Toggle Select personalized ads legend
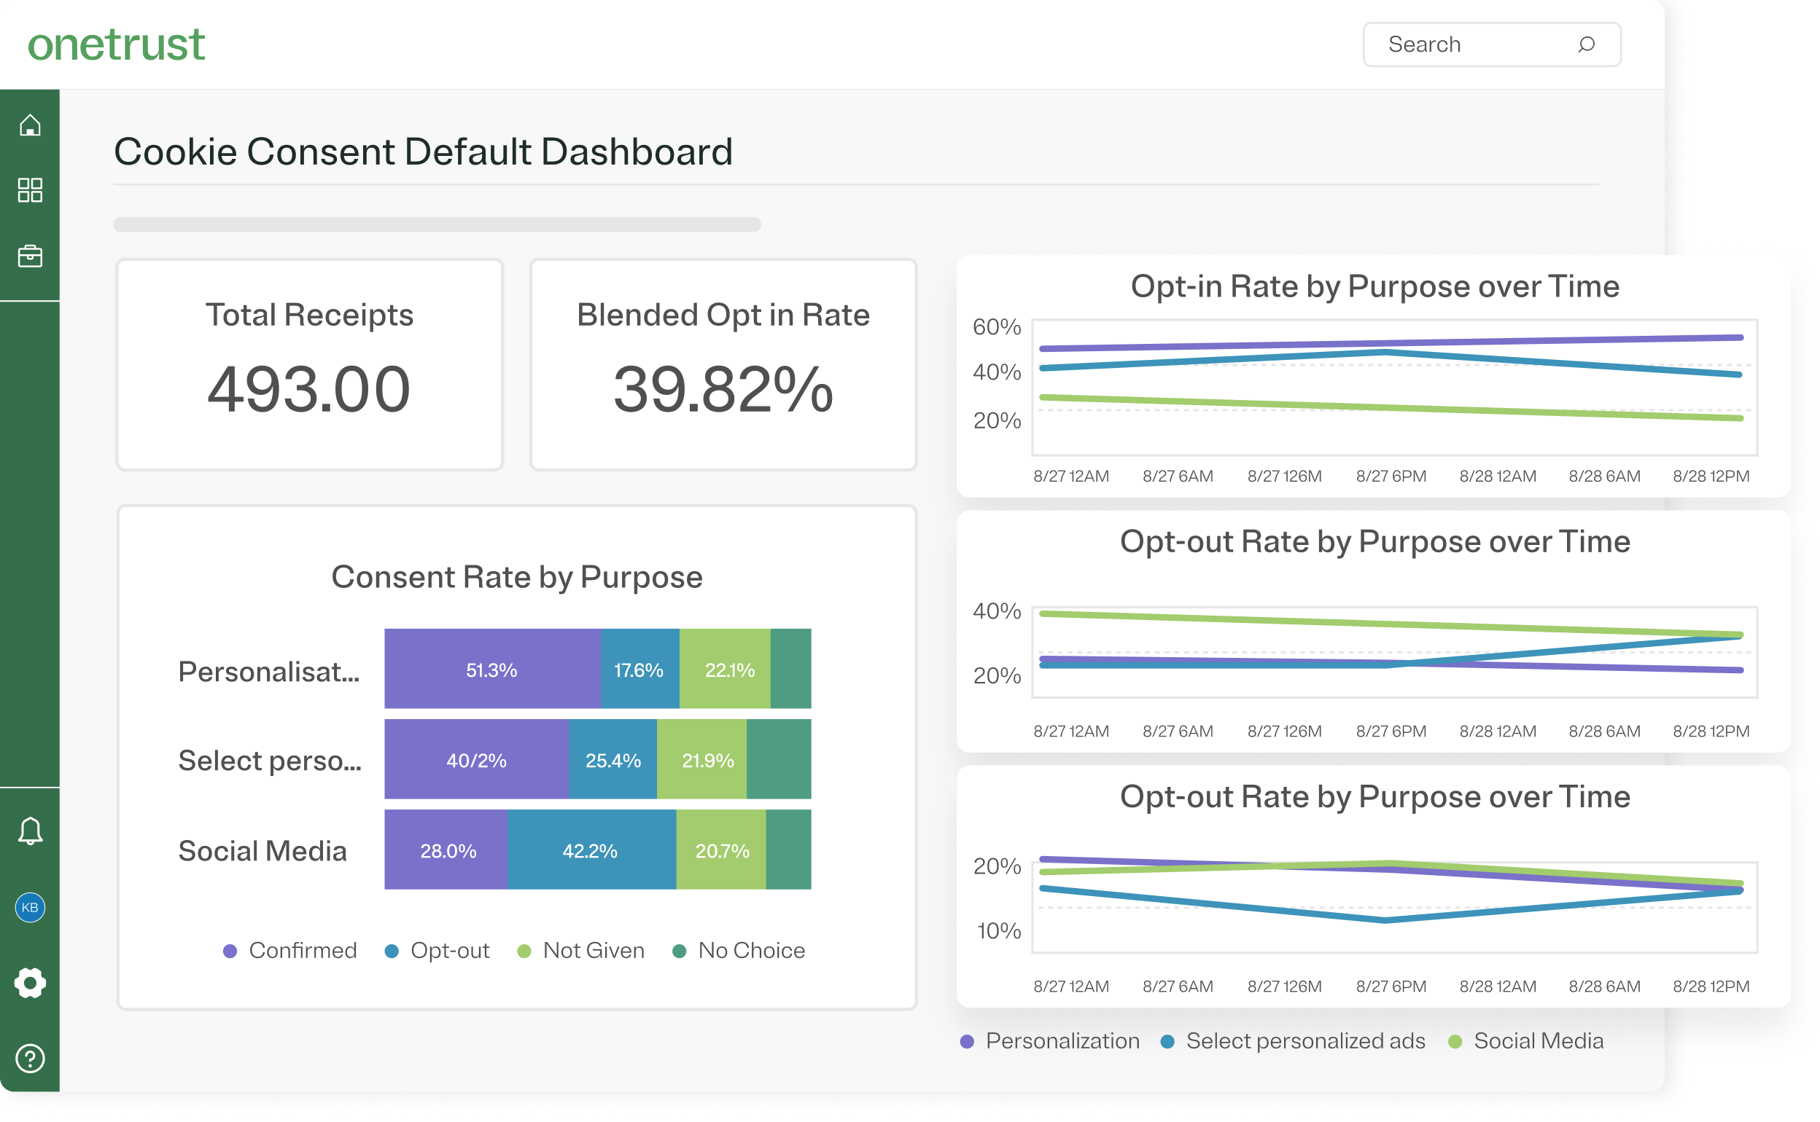This screenshot has height=1122, width=1820. tap(1294, 1041)
